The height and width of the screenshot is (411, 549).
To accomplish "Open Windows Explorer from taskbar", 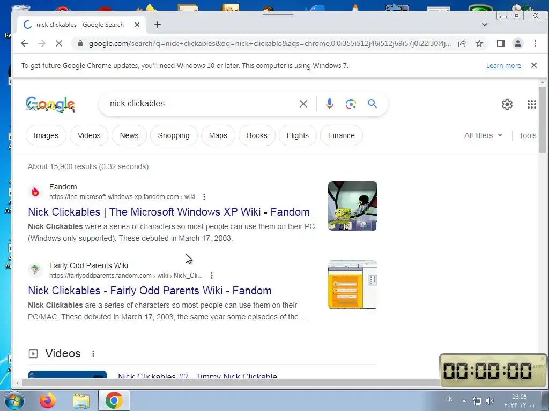I will (81, 401).
